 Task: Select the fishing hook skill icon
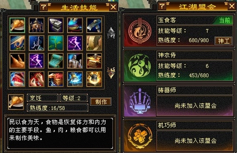coord(37,43)
